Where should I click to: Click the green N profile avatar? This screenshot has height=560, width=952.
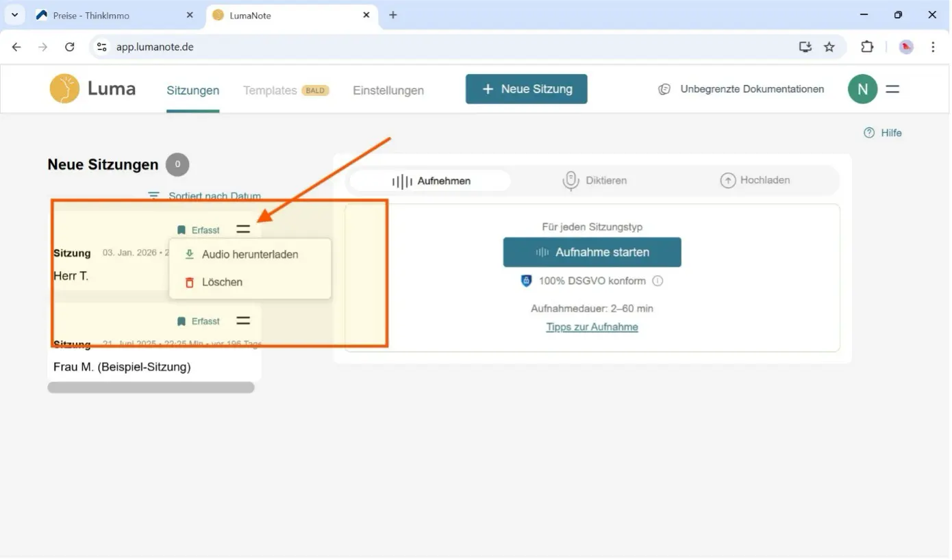(x=862, y=89)
